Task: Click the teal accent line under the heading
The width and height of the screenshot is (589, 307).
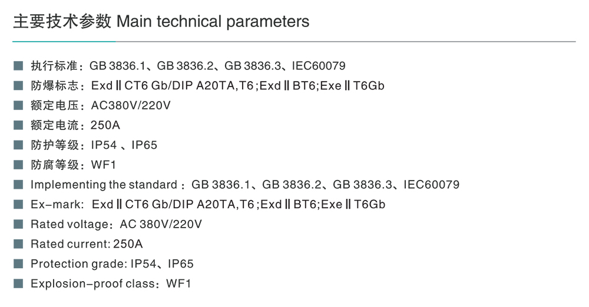Action: [x=64, y=42]
